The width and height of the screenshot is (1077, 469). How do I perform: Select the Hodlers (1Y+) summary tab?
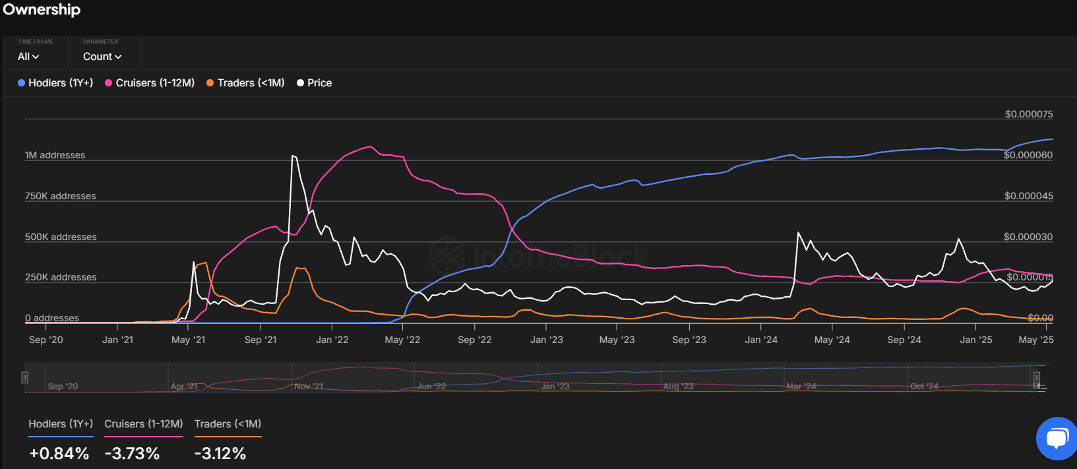click(x=61, y=424)
